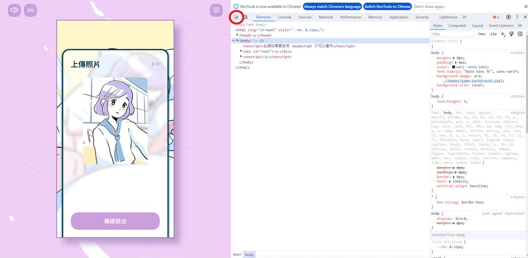Open DevTools three-dot customize menu

click(x=518, y=17)
